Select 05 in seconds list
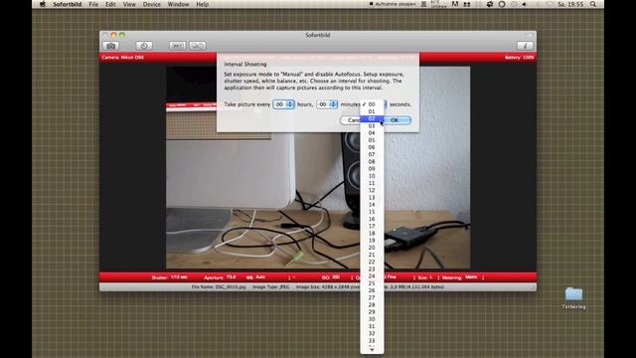636x358 pixels. pyautogui.click(x=372, y=140)
